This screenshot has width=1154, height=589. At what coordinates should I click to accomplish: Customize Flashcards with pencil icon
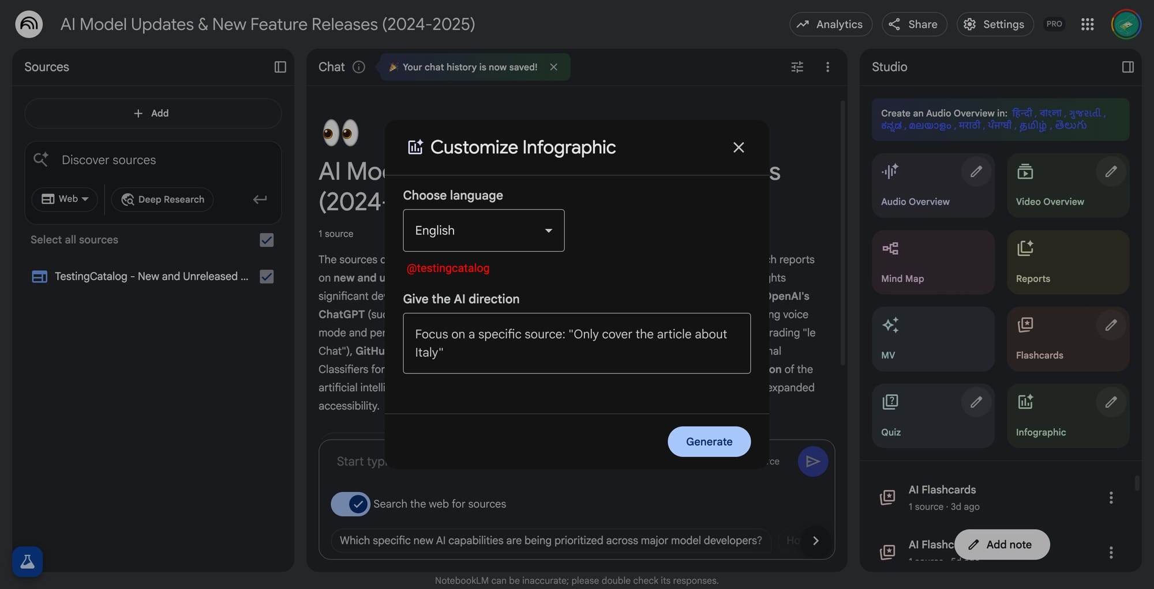1111,325
